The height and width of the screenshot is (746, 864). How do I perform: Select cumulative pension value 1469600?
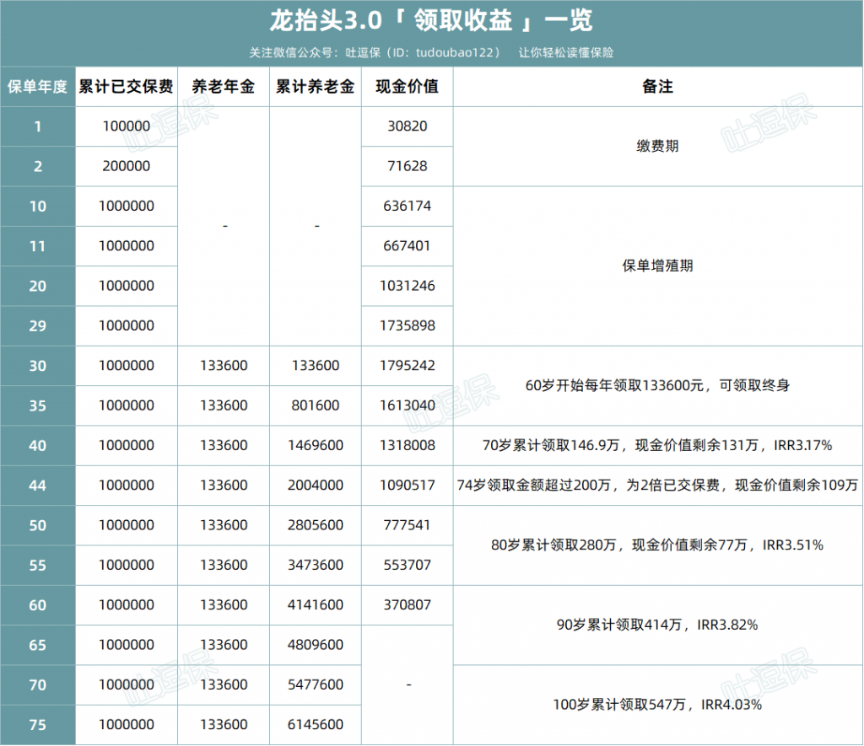[316, 445]
